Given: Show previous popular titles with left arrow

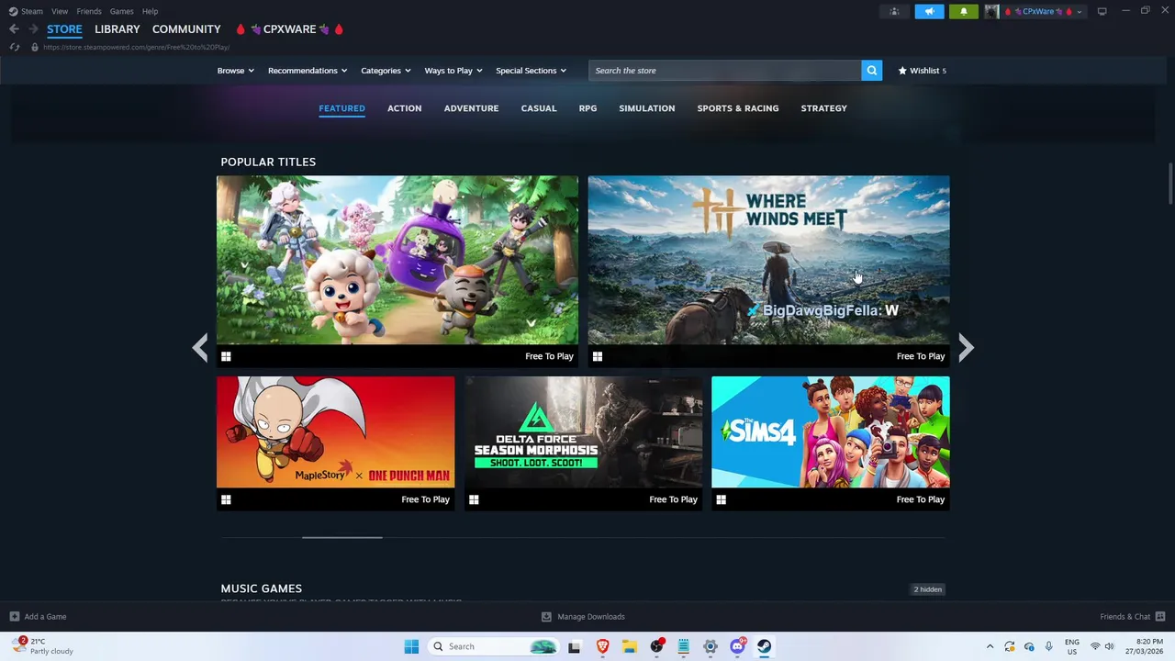Looking at the screenshot, I should coord(200,347).
